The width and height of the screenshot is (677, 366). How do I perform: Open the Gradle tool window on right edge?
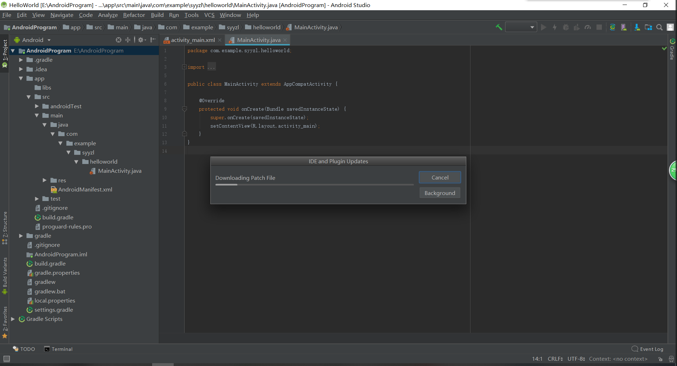(672, 49)
